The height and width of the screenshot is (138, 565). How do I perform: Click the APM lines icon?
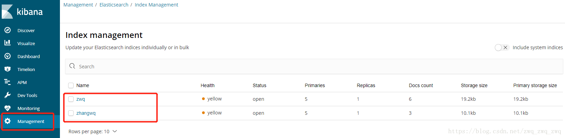8,82
